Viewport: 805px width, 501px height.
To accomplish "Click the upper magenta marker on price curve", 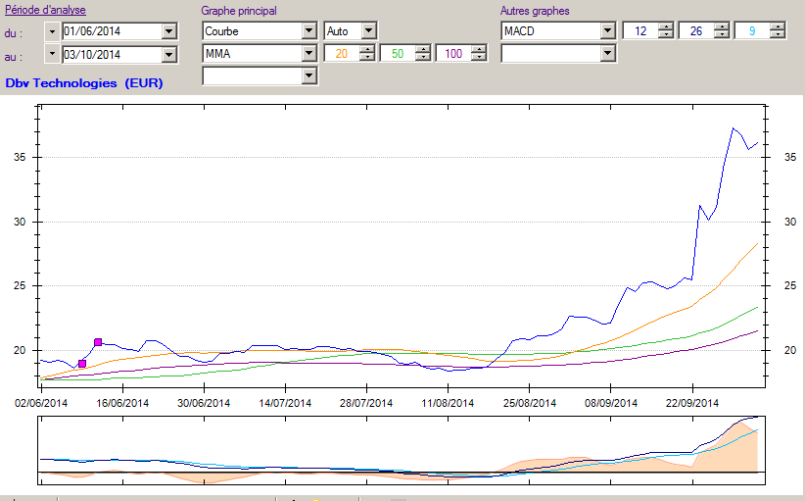I will point(98,342).
